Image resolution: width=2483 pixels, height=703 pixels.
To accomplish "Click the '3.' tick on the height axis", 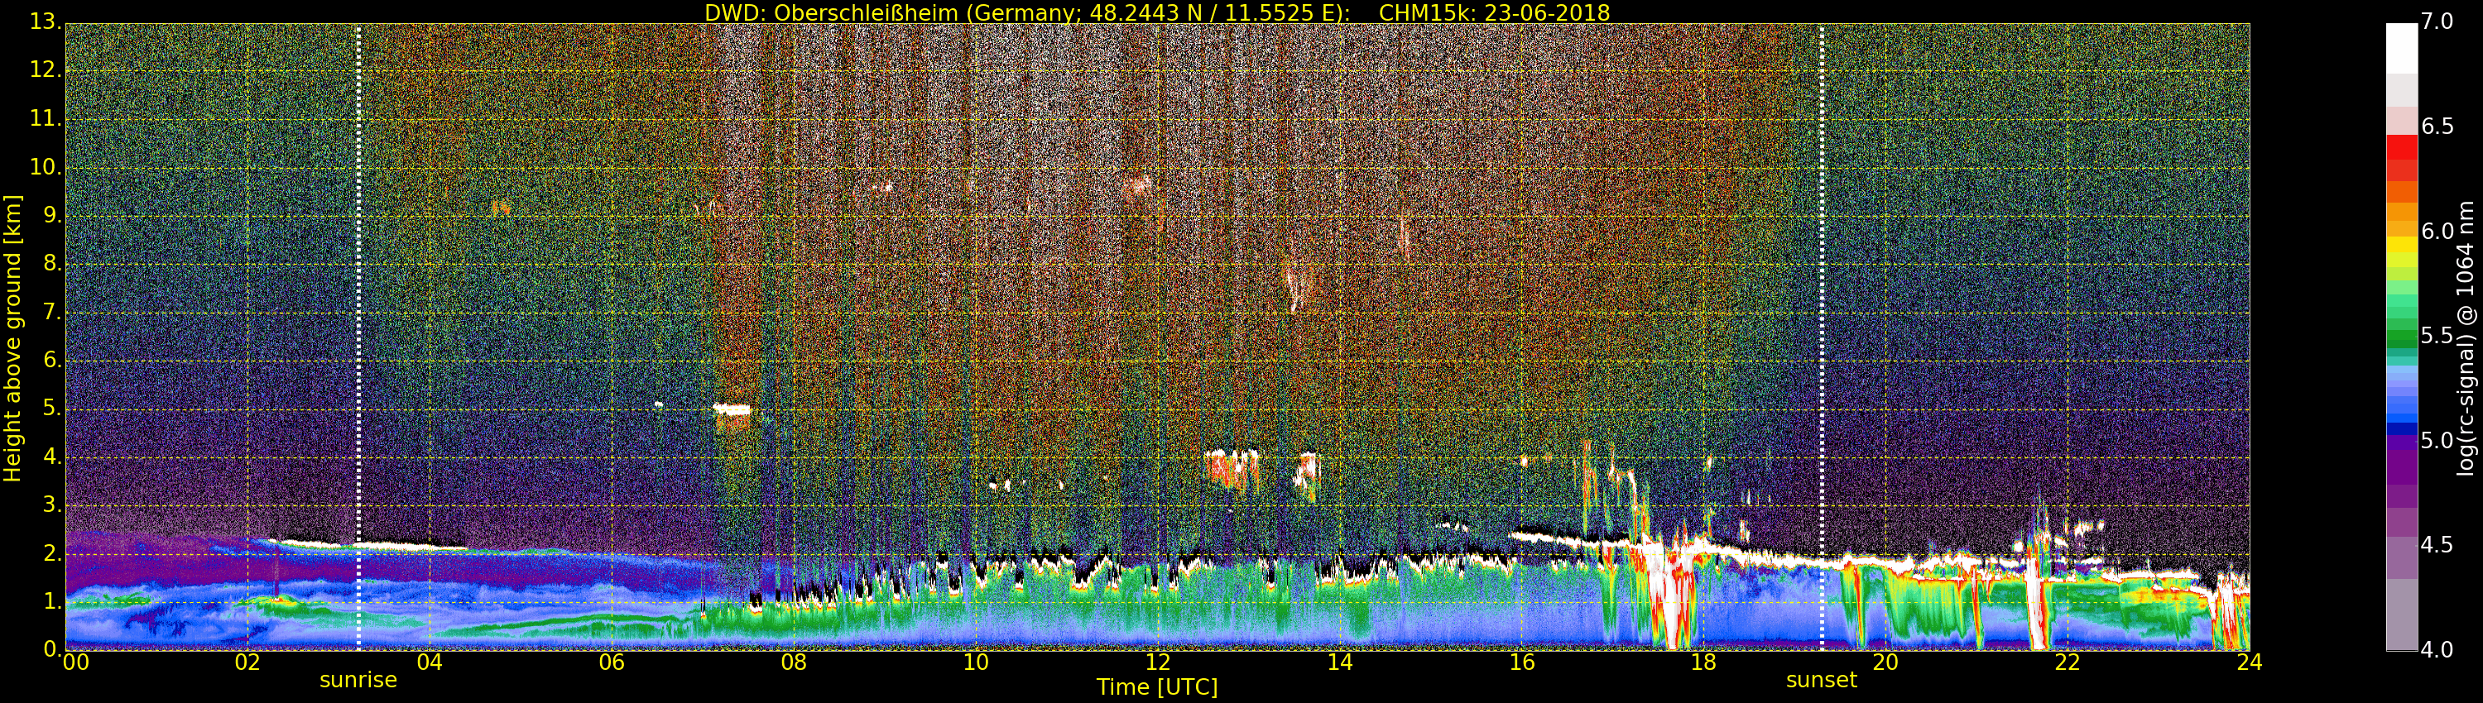I will click(x=52, y=505).
